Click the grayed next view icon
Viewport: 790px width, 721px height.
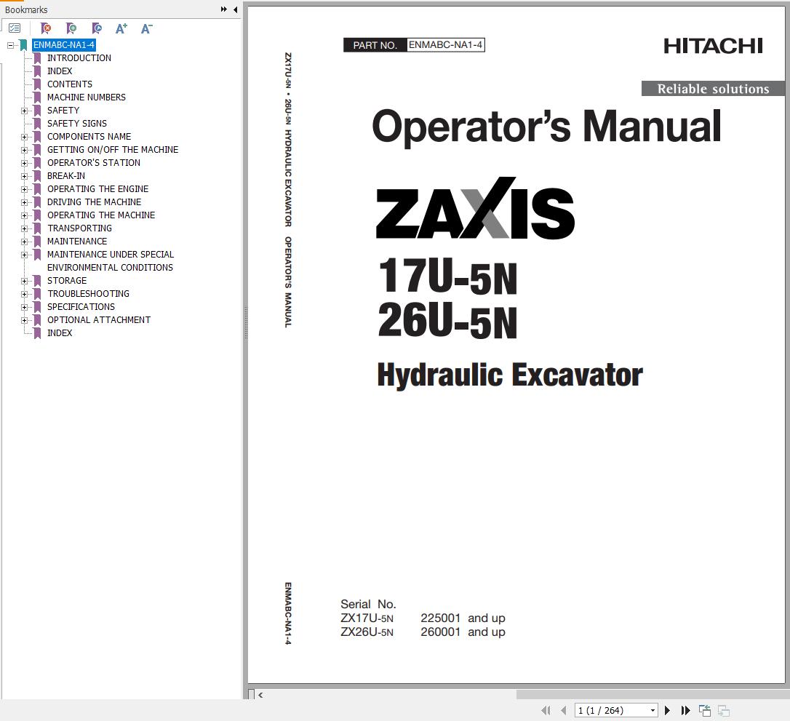pyautogui.click(x=724, y=710)
